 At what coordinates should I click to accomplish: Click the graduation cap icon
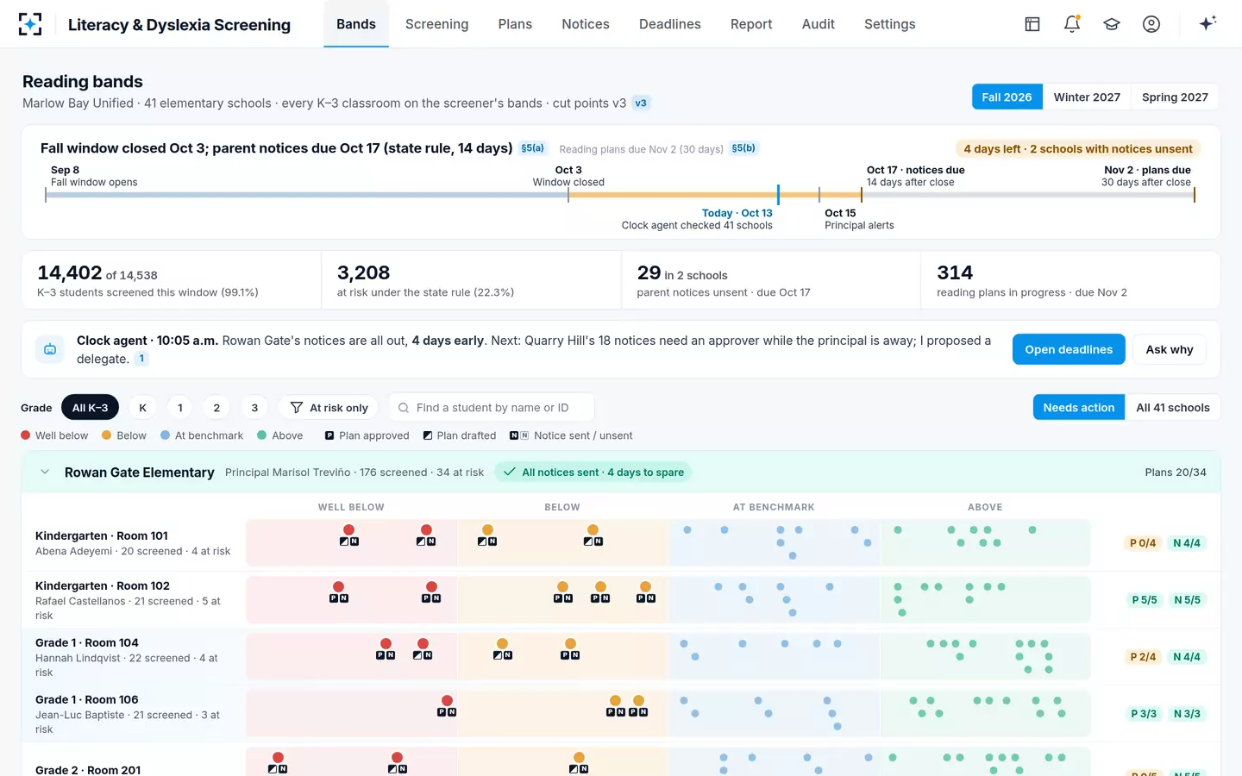[x=1112, y=24]
